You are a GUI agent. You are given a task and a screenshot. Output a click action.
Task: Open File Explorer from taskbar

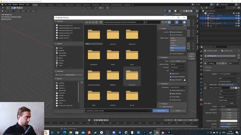pos(71,132)
